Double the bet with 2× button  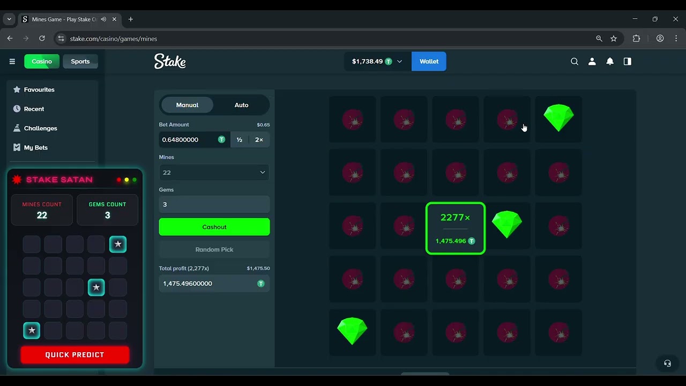pyautogui.click(x=259, y=139)
